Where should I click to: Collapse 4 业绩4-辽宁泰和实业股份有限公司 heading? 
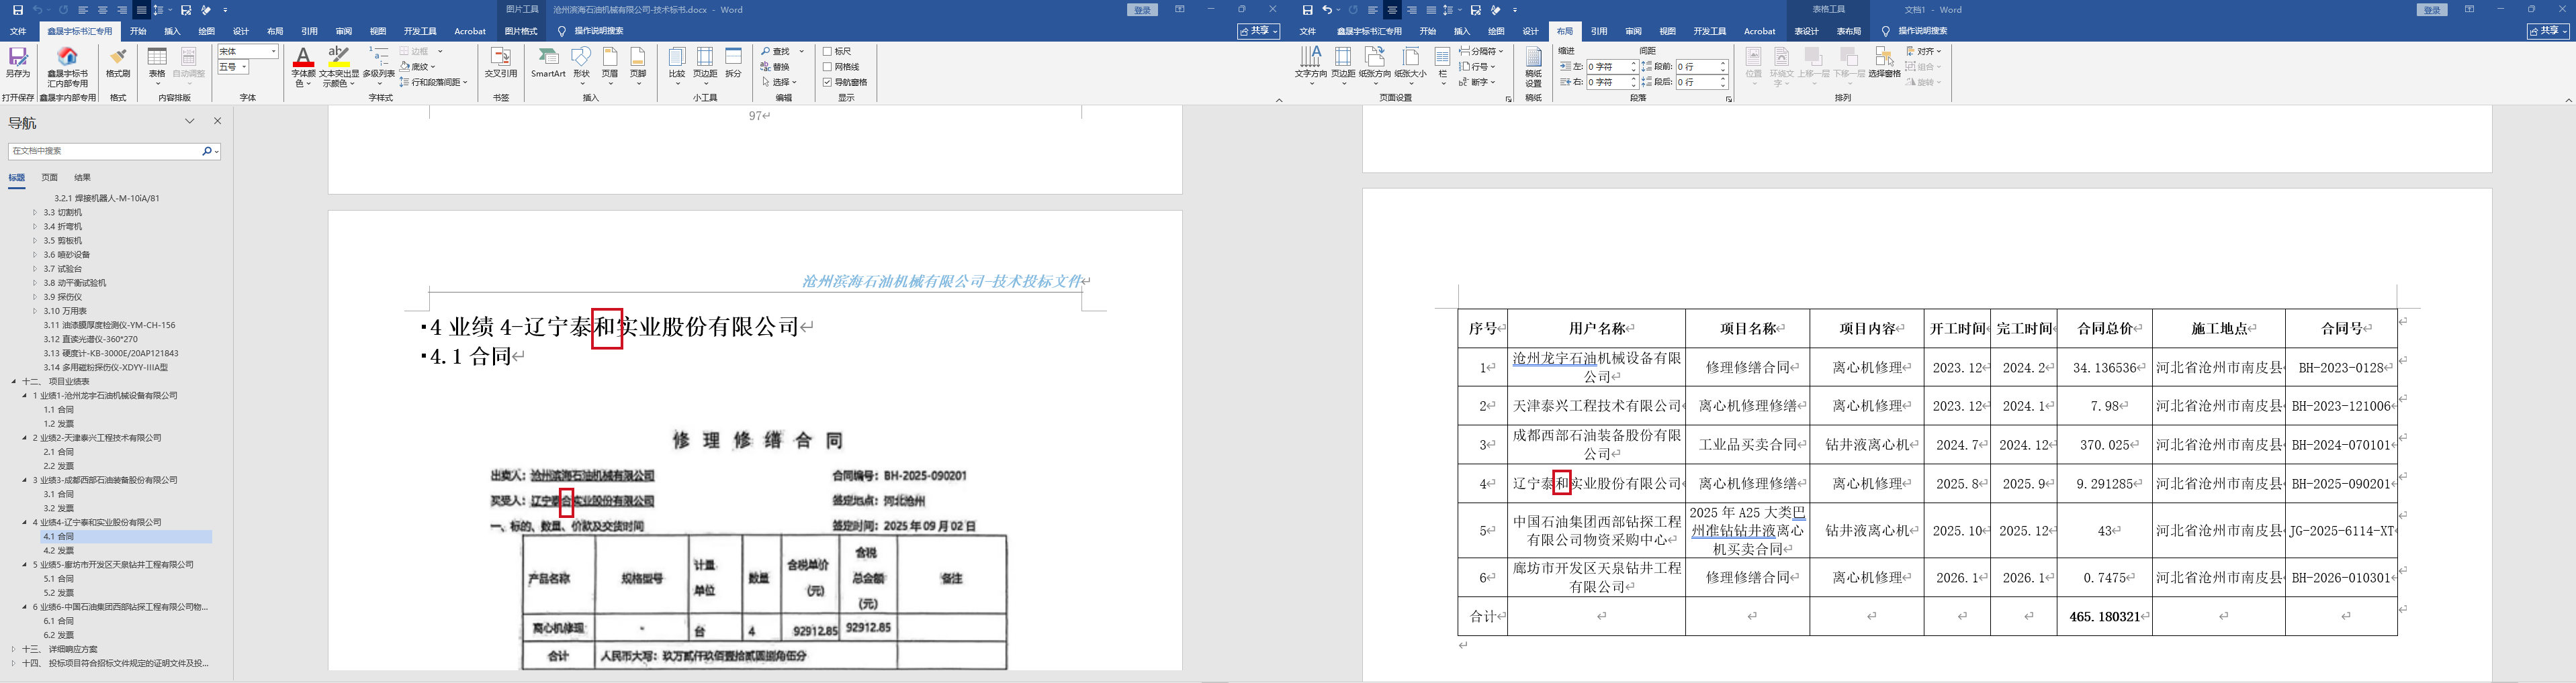click(25, 522)
